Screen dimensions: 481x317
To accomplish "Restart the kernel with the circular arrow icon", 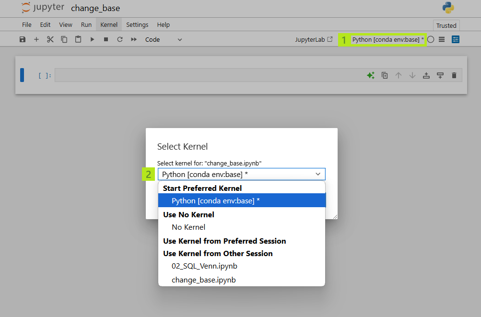I will click(120, 39).
